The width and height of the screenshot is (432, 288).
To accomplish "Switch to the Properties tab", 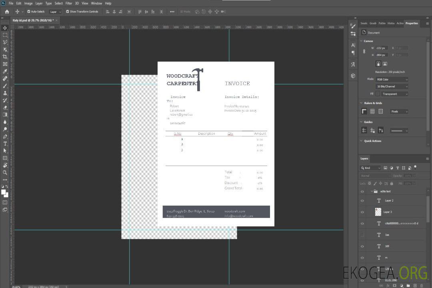I will (x=412, y=24).
